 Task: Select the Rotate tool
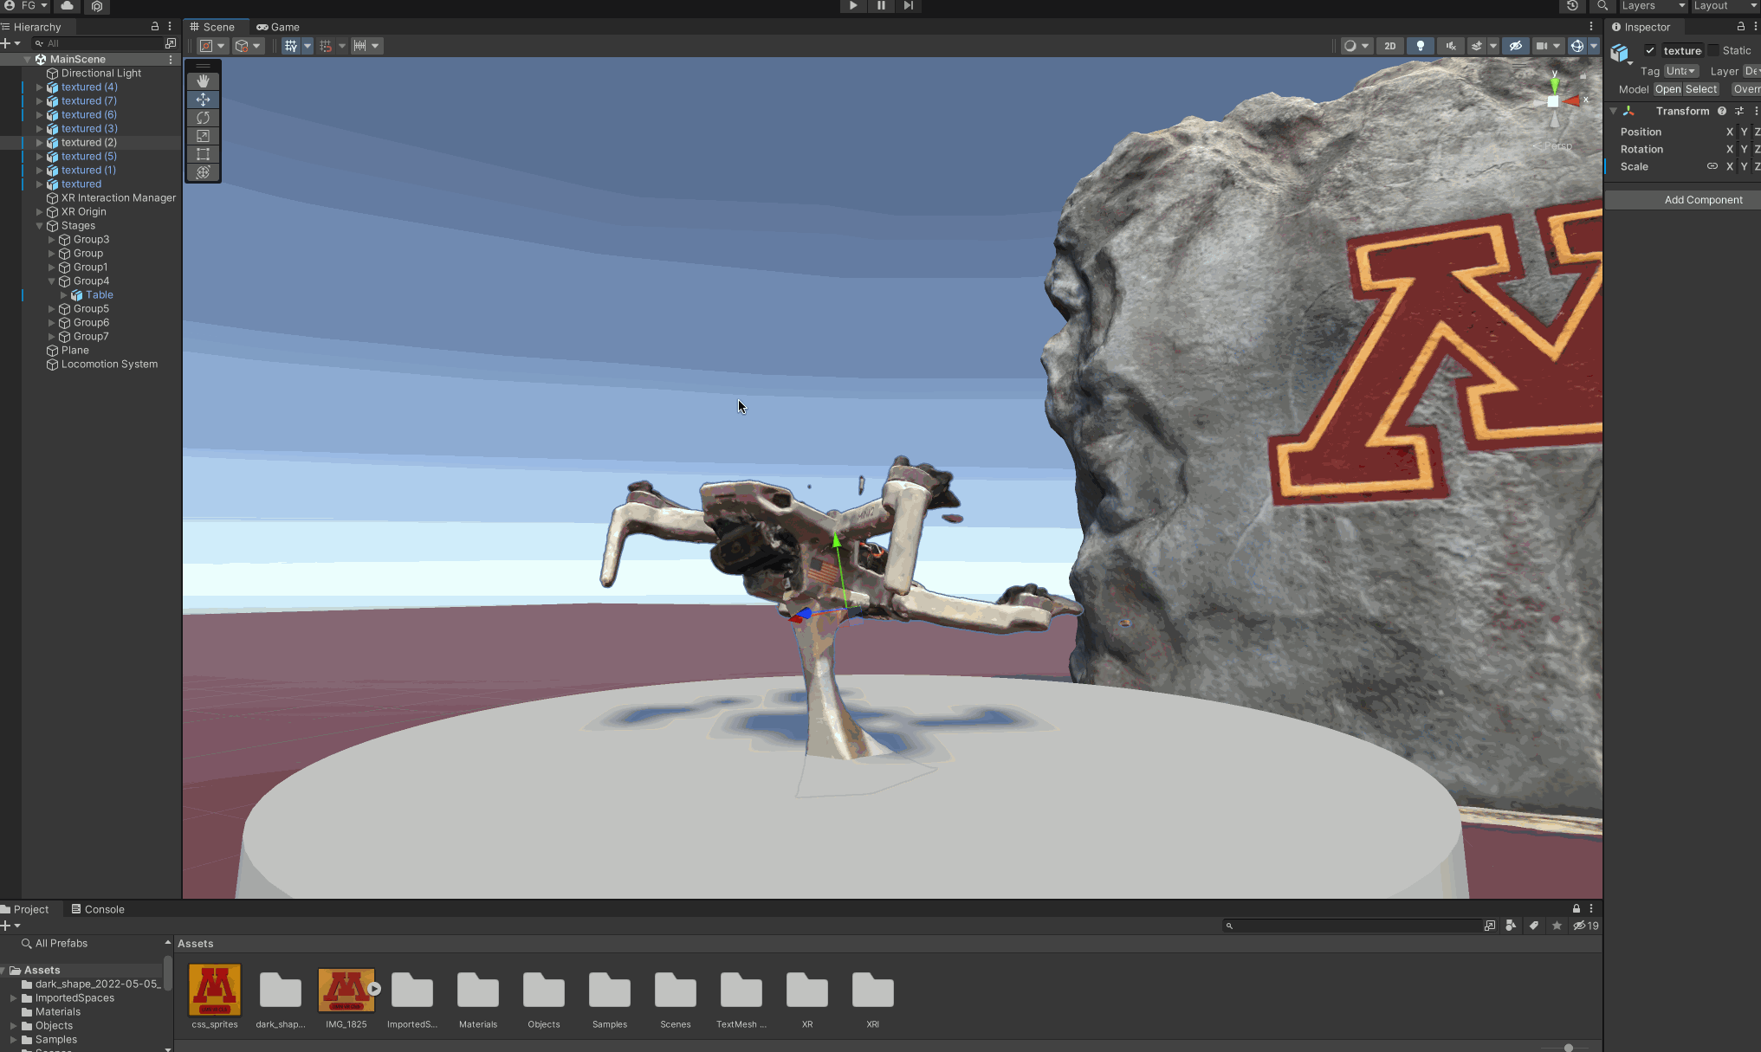point(203,118)
